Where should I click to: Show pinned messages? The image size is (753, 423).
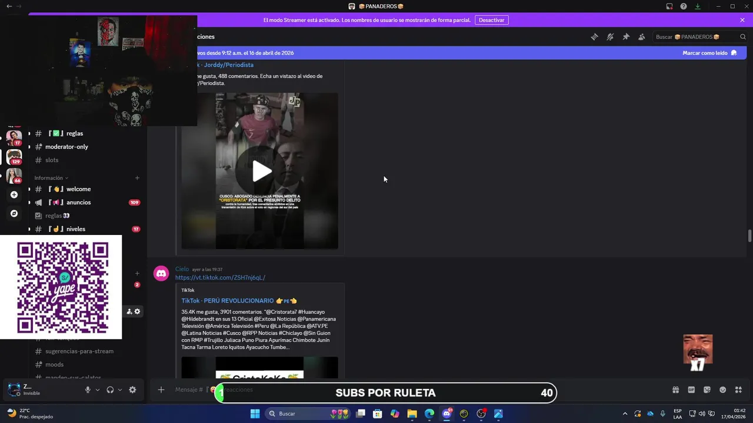pyautogui.click(x=626, y=36)
